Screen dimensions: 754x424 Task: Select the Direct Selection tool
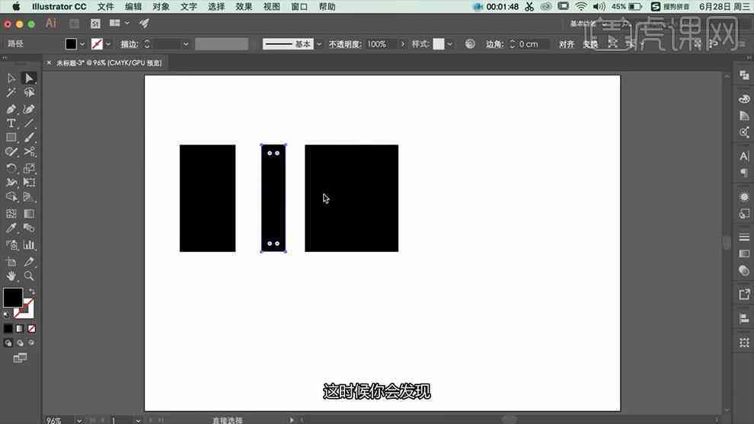29,78
